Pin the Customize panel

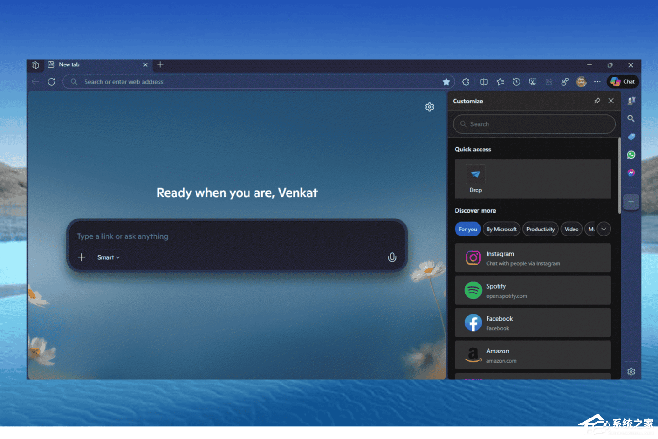(x=597, y=101)
